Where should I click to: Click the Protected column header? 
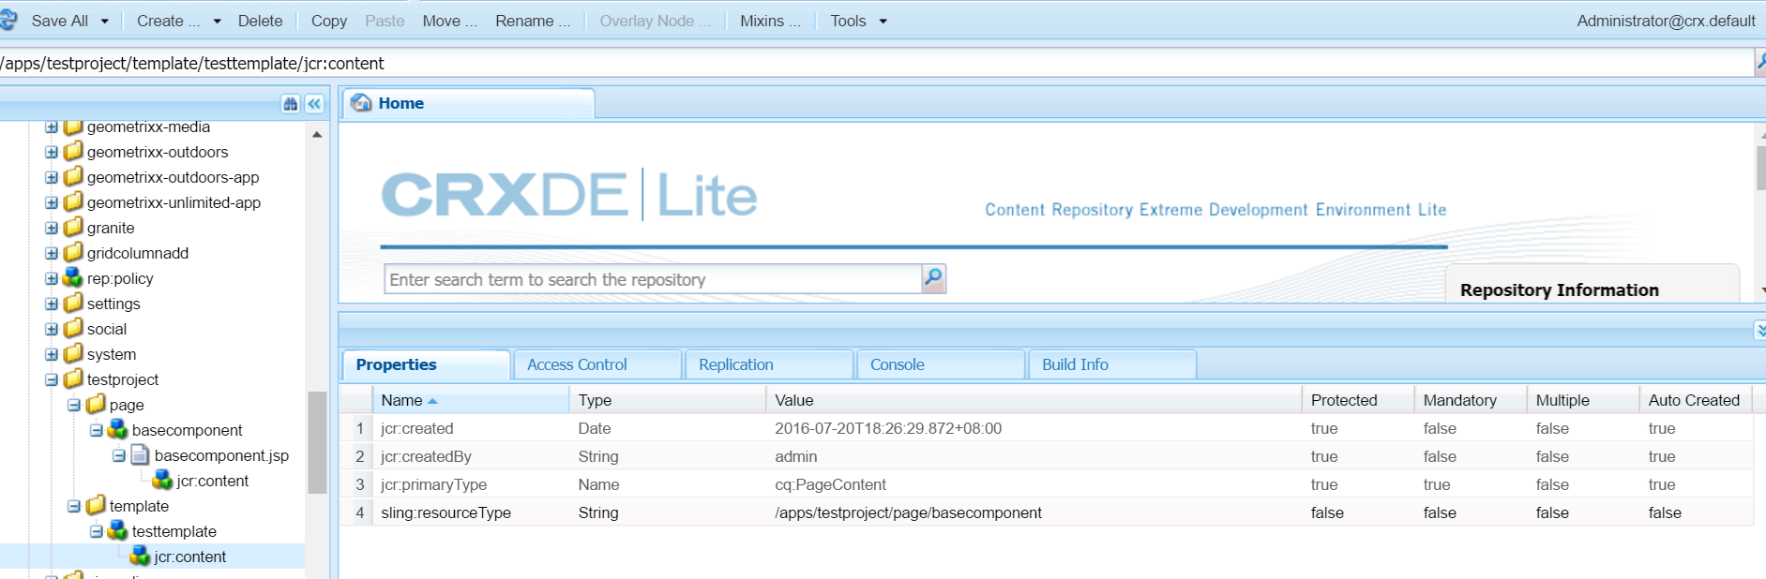[1357, 400]
